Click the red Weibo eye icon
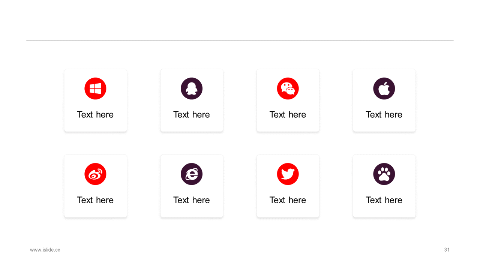 tap(95, 174)
